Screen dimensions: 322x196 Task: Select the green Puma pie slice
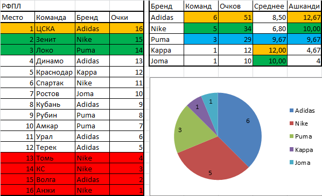(x=191, y=131)
